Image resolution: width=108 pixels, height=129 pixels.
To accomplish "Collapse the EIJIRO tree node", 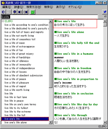I will click(x=3, y=21).
